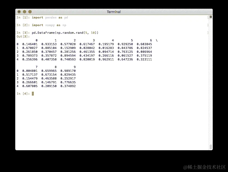This screenshot has height=172, width=228.
Task: Click the value 0.824537
Action: coord(144,48)
